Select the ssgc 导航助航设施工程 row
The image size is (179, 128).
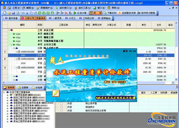coord(91,41)
